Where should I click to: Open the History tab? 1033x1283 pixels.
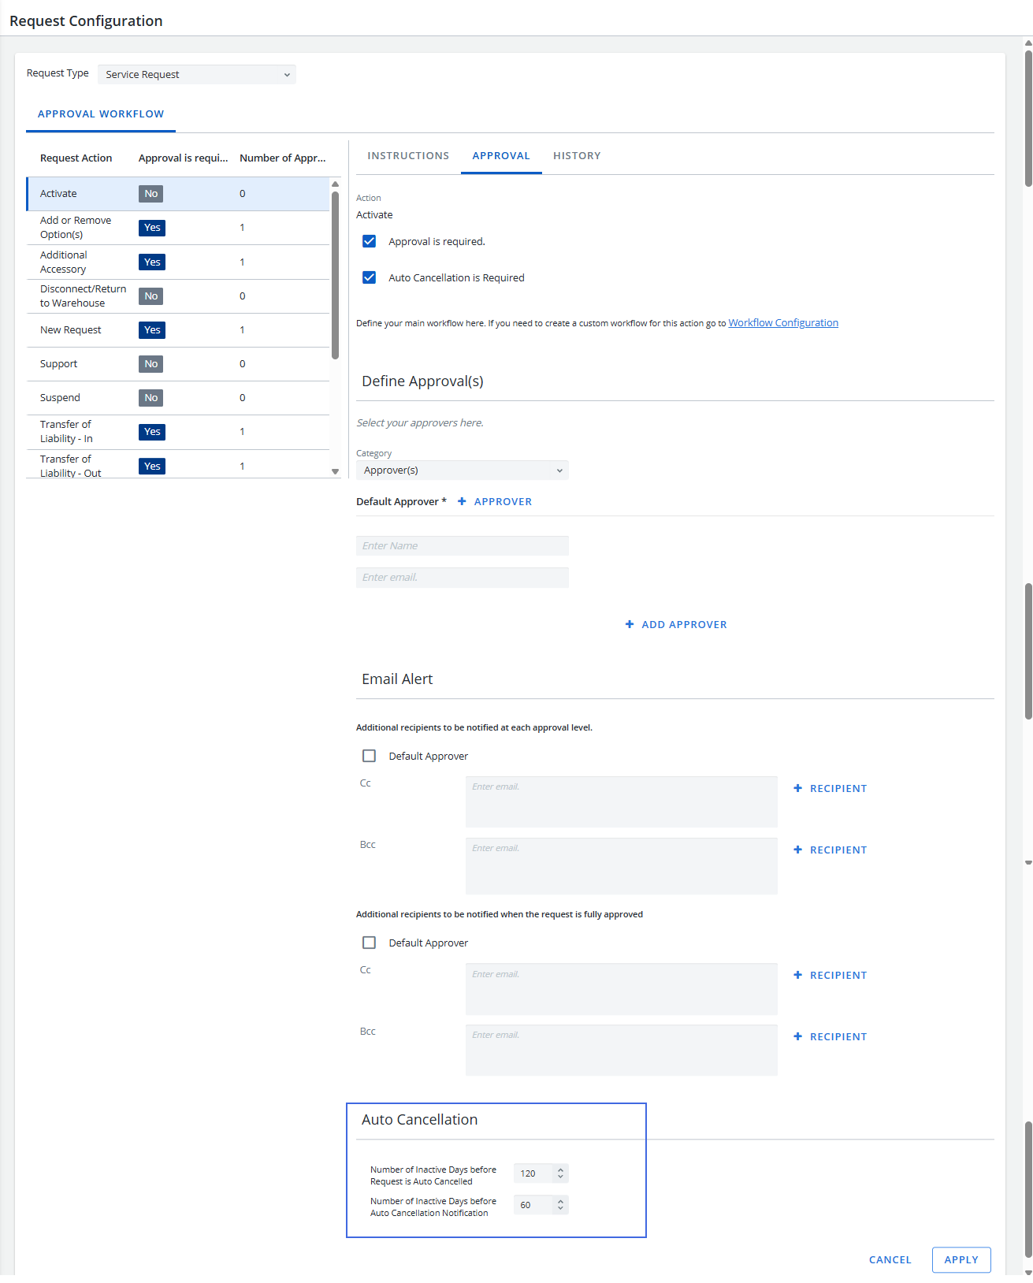coord(577,156)
